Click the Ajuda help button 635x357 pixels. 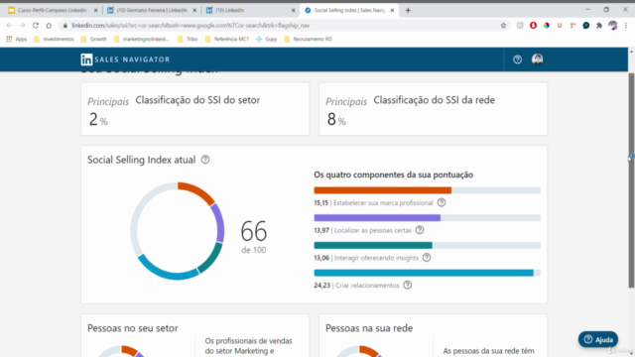coord(598,339)
